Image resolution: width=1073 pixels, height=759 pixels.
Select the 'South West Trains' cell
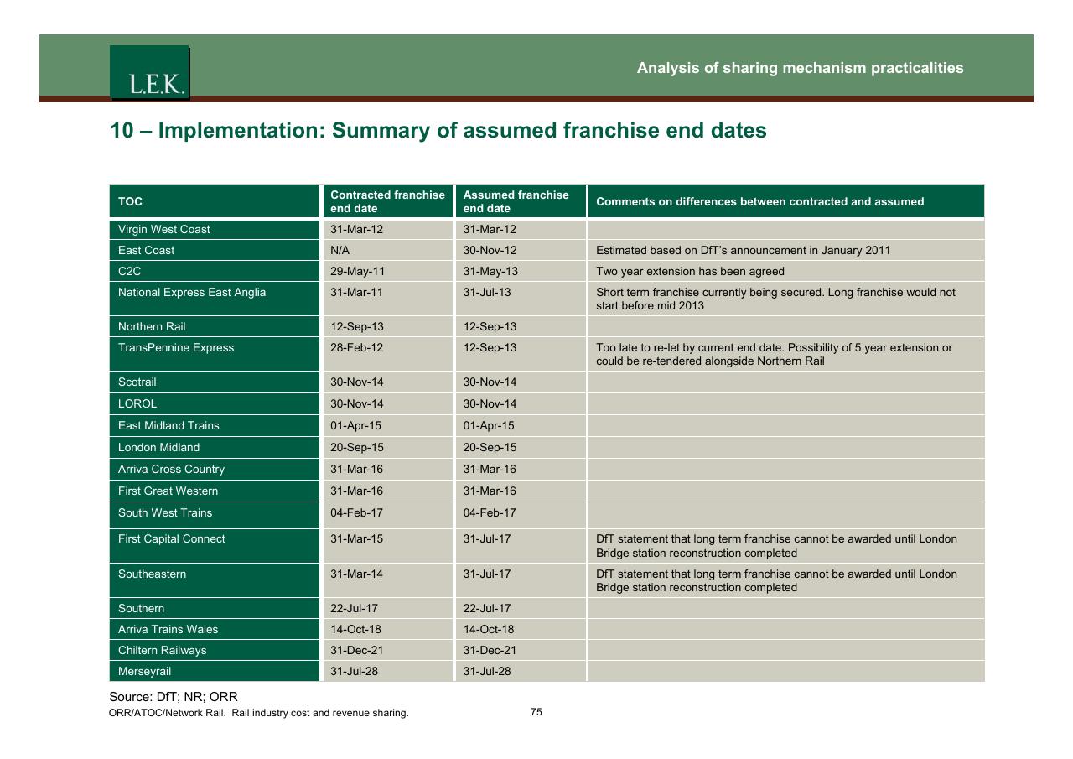point(215,514)
